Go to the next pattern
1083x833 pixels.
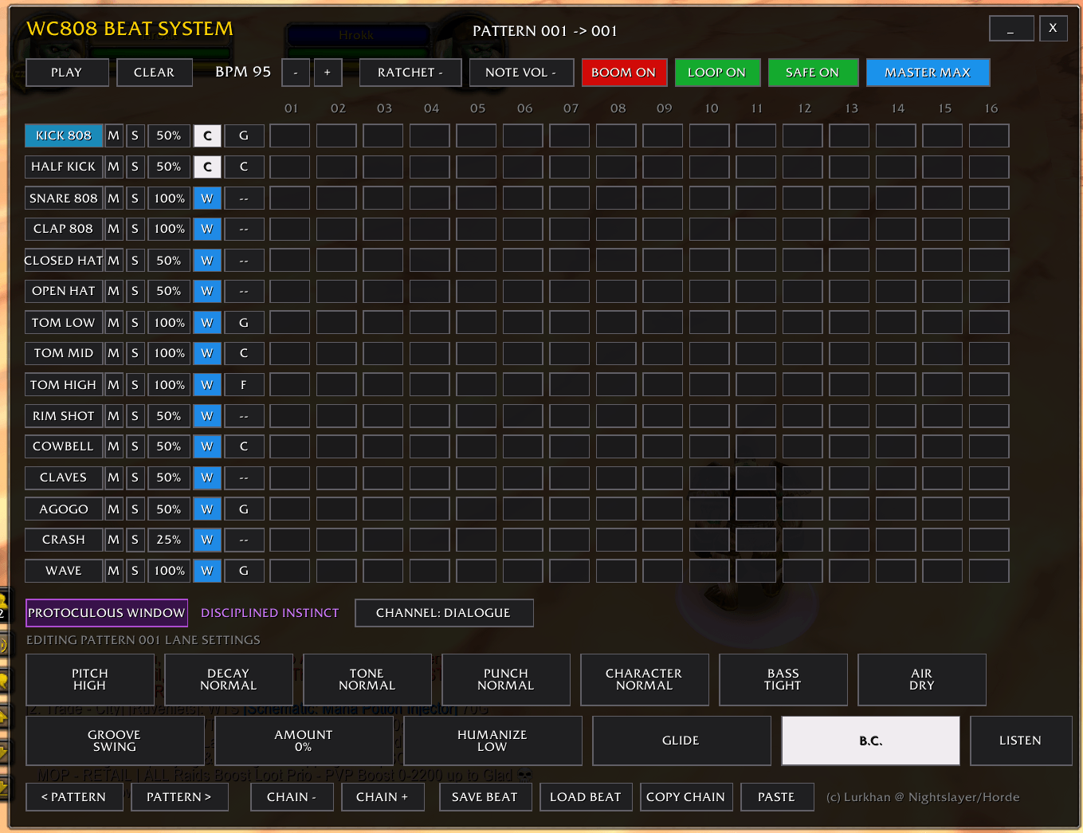pos(179,797)
